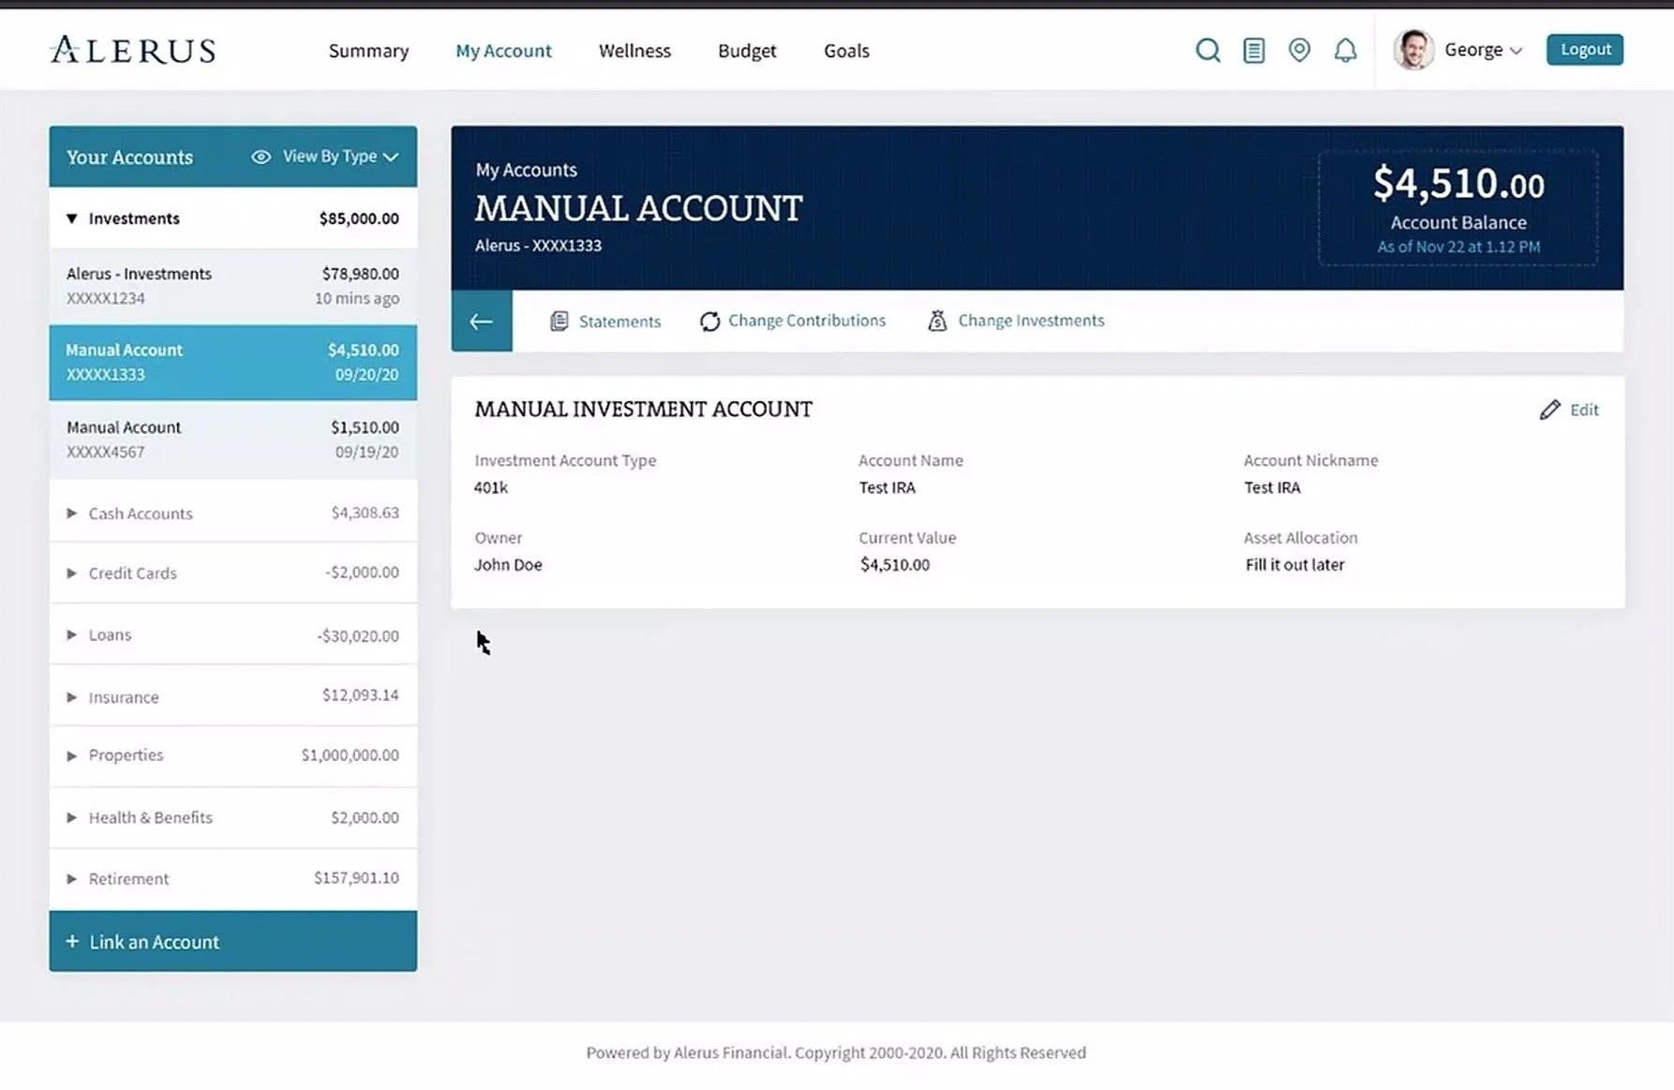Click the Logout button
Image resolution: width=1674 pixels, height=1090 pixels.
[1585, 50]
